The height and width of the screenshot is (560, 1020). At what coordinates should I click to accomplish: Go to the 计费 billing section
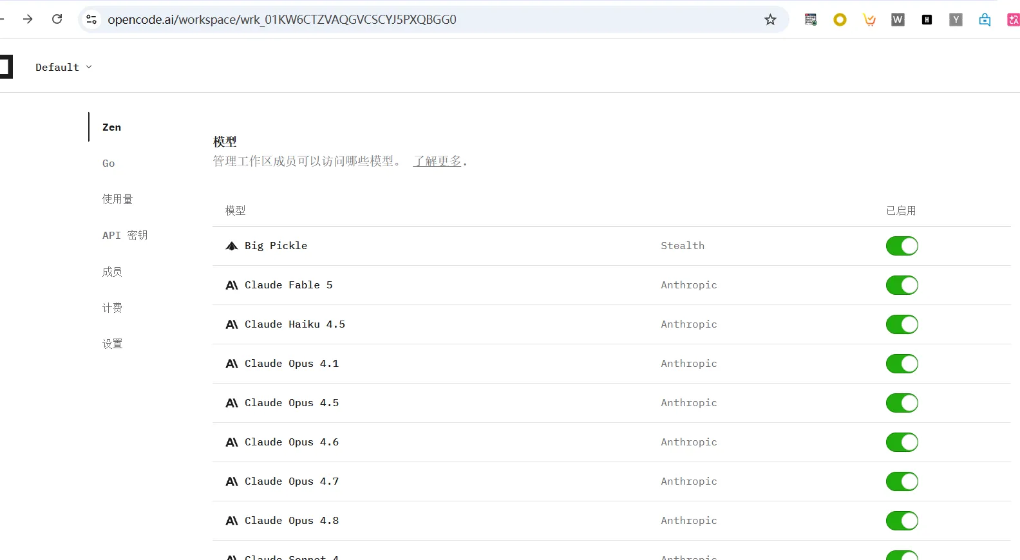pyautogui.click(x=112, y=308)
